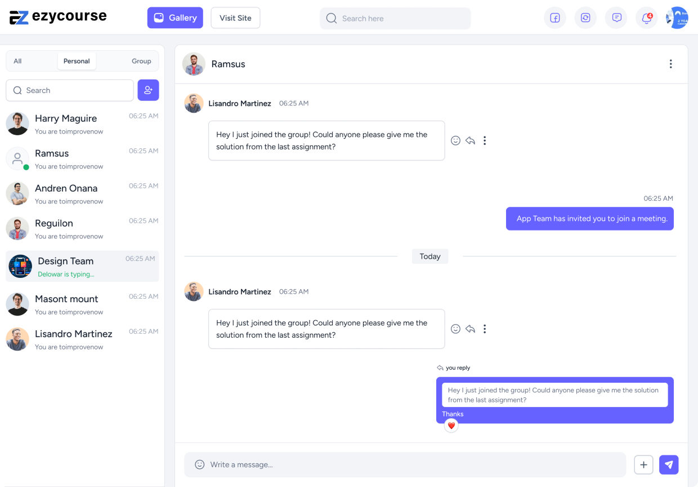Click the plus attachment icon
Image resolution: width=698 pixels, height=487 pixels.
[643, 464]
